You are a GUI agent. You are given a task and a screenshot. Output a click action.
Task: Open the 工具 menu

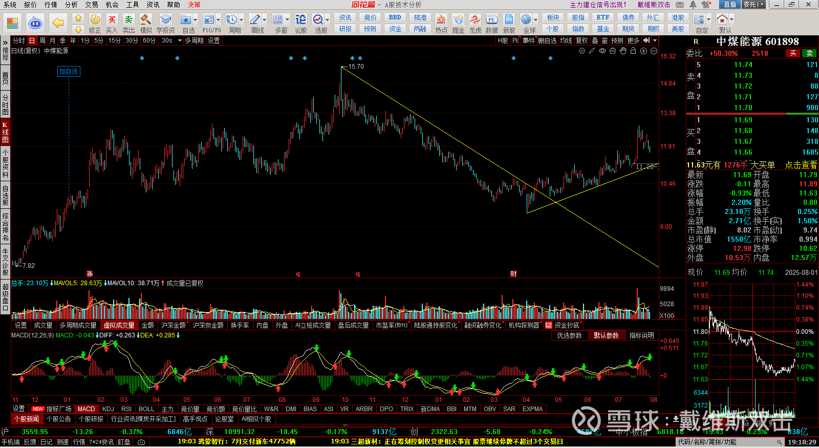pos(133,5)
